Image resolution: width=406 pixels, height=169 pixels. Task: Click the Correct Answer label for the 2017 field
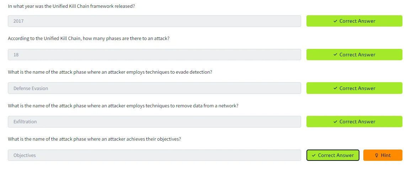click(357, 21)
